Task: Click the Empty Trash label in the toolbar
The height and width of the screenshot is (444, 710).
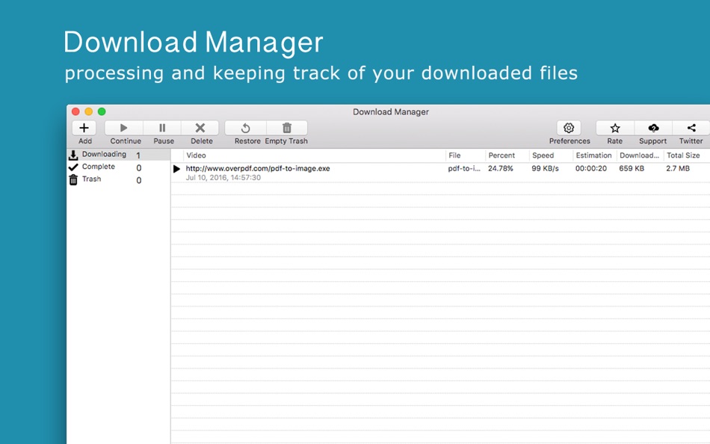Action: [x=286, y=141]
